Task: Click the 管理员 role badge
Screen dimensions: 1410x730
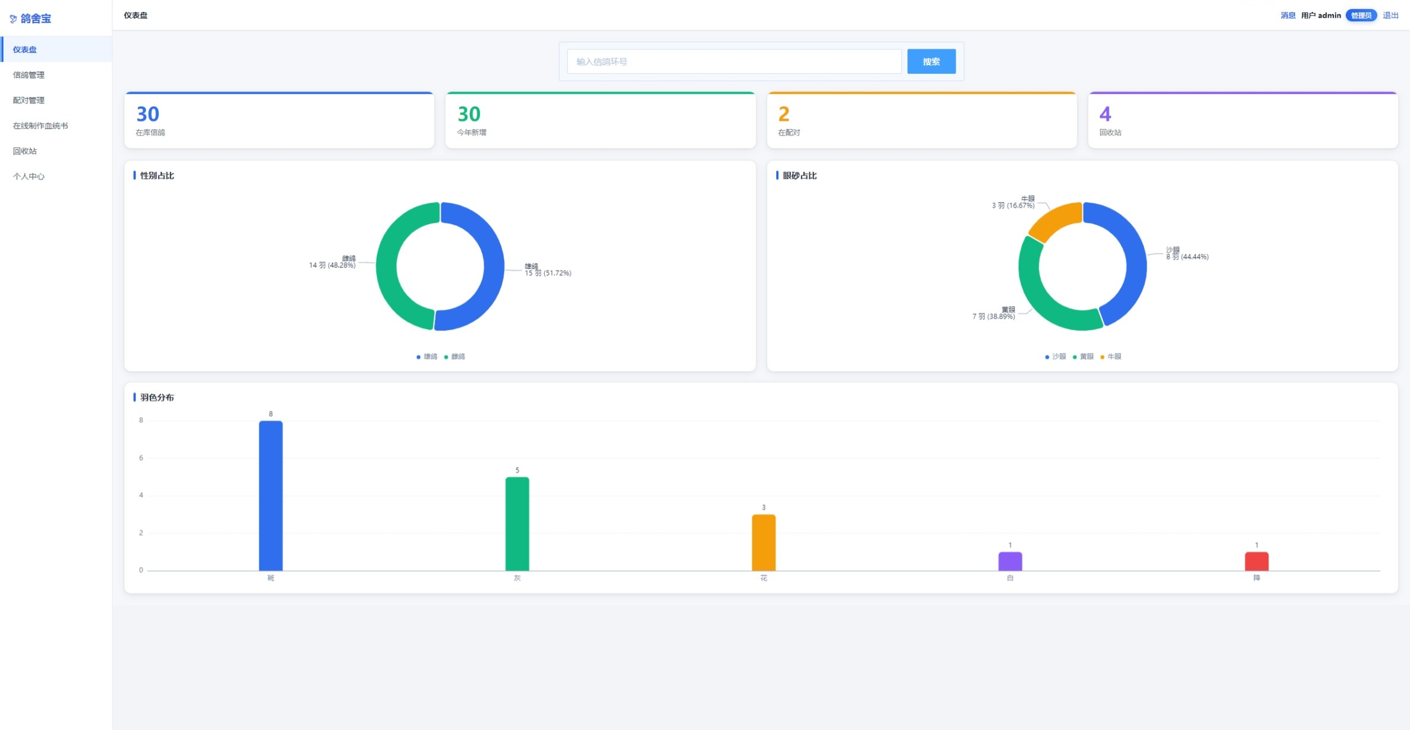Action: 1361,15
